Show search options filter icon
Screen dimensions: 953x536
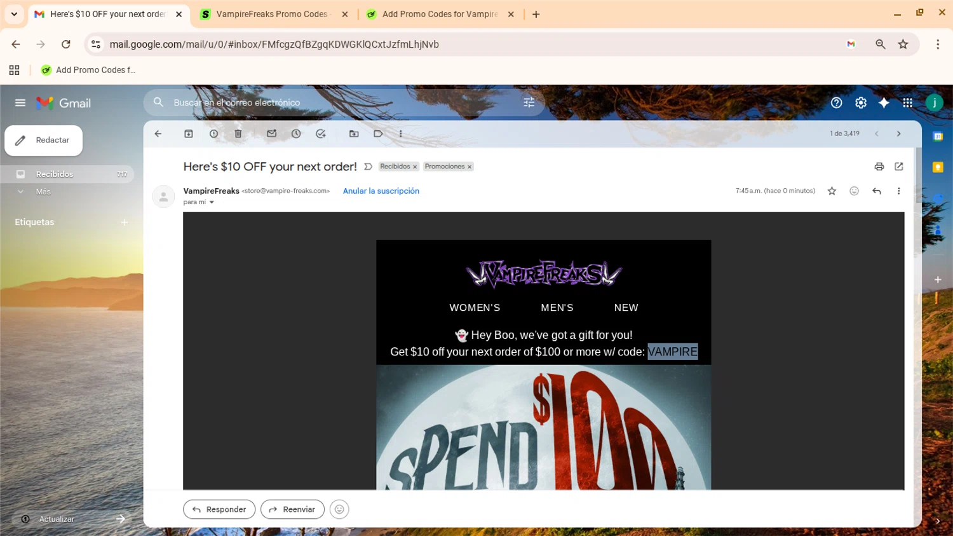[x=529, y=102]
